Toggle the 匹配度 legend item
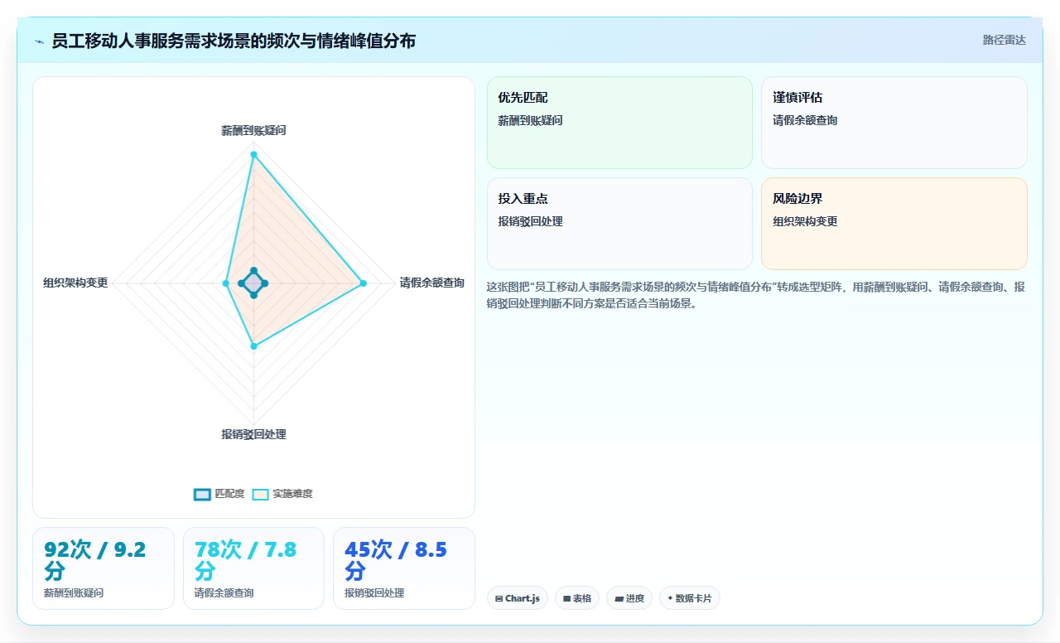 tap(219, 494)
